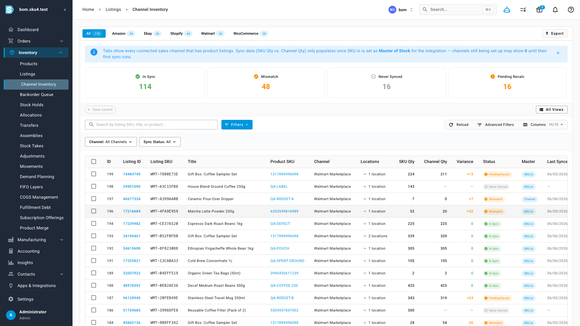This screenshot has width=580, height=326.
Task: Dismiss the info banner with X
Action: 558,53
